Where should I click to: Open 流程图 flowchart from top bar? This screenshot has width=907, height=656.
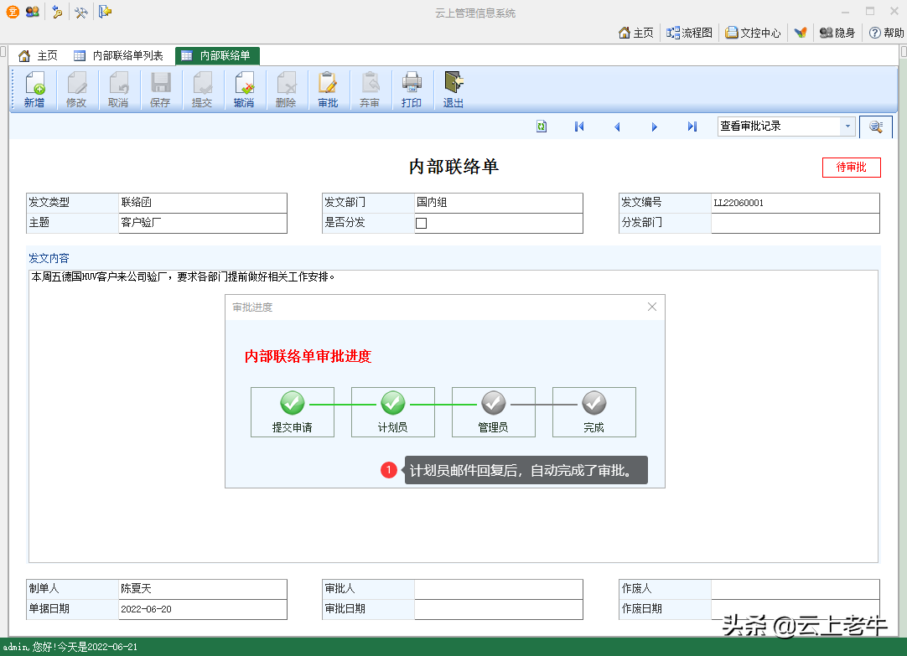click(689, 33)
